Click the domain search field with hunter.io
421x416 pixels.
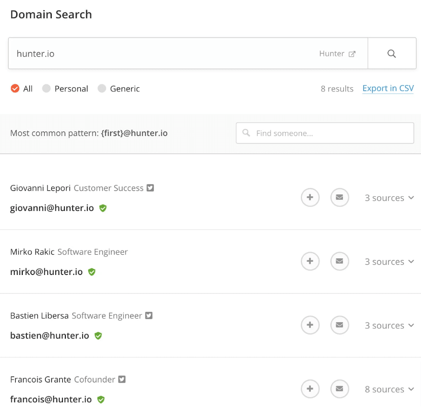tap(162, 53)
